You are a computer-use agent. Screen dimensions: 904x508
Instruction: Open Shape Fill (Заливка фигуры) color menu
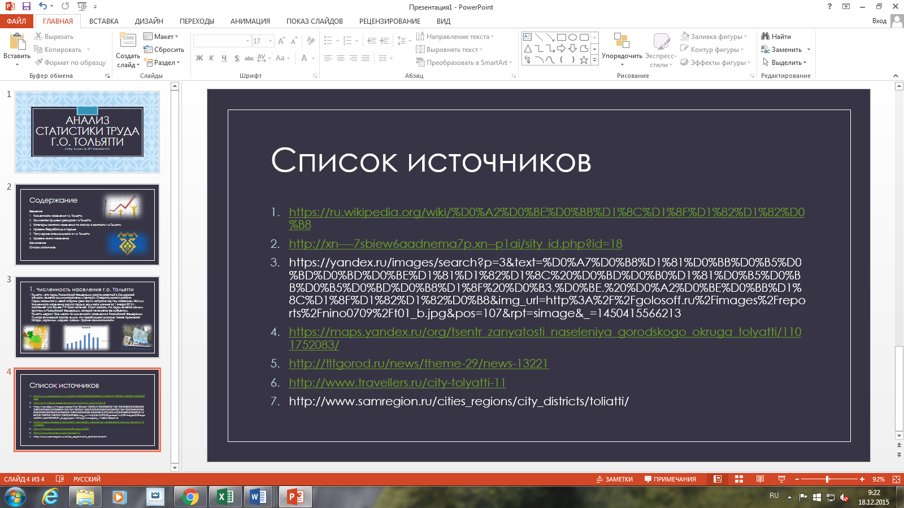714,37
